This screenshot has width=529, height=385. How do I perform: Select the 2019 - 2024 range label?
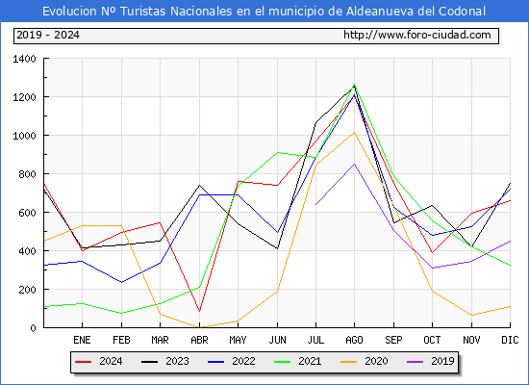click(48, 35)
